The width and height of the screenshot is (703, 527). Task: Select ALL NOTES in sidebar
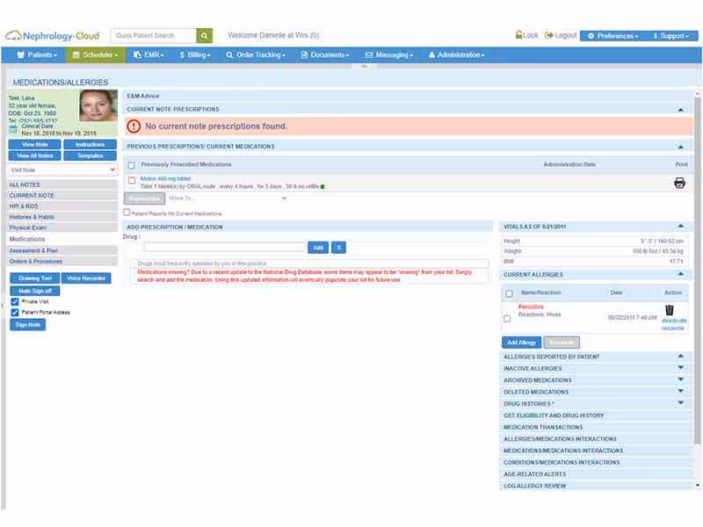coord(62,184)
